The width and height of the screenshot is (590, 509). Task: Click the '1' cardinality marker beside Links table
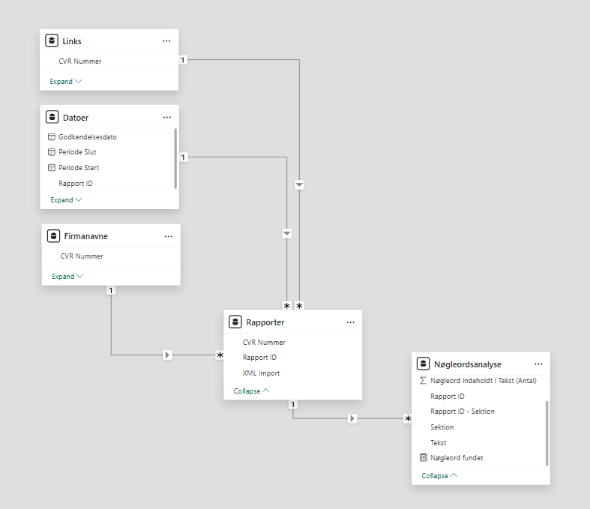(183, 60)
